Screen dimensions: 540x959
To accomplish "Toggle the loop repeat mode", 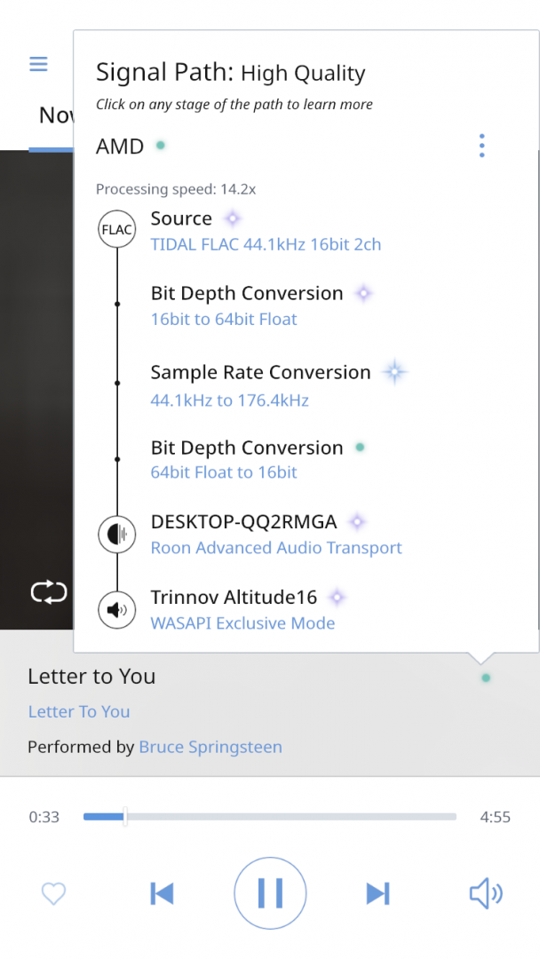I will point(49,592).
